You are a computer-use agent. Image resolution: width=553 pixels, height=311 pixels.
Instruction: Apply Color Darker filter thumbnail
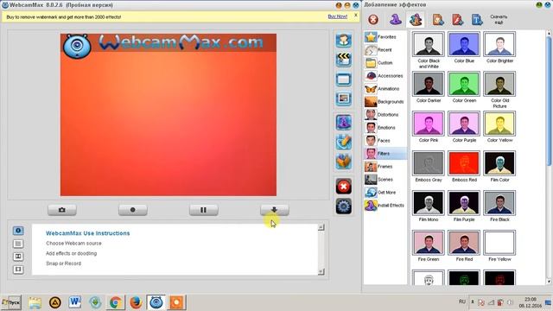click(x=429, y=84)
